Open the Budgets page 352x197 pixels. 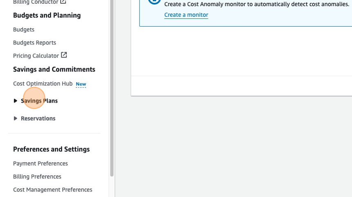coord(24,29)
